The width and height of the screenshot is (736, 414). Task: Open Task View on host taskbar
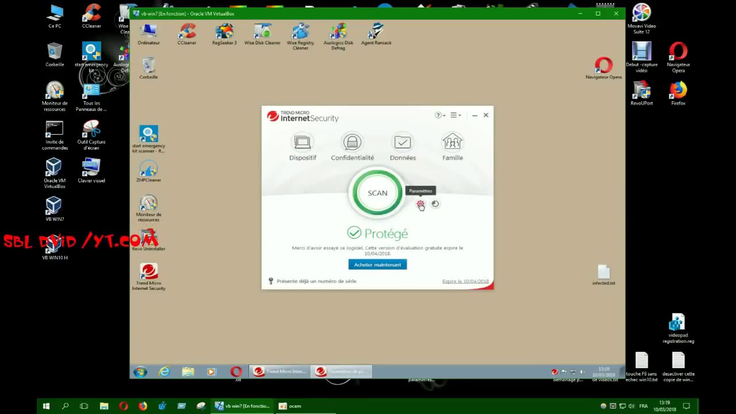point(84,406)
